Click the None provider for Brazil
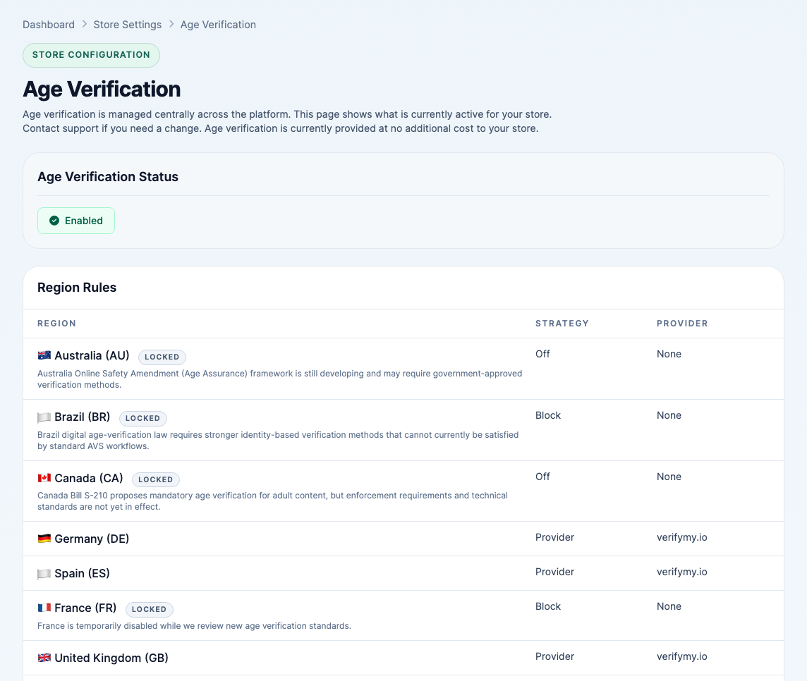The height and width of the screenshot is (681, 807). click(x=669, y=415)
